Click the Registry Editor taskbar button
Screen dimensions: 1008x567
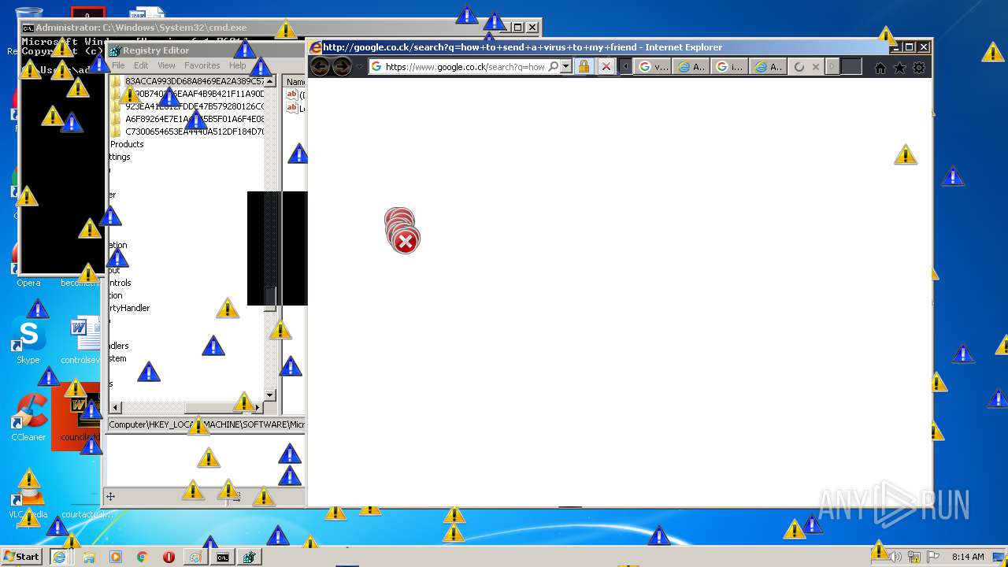click(x=250, y=557)
